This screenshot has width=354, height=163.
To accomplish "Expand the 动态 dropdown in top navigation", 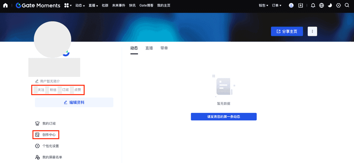I will pos(80,6).
